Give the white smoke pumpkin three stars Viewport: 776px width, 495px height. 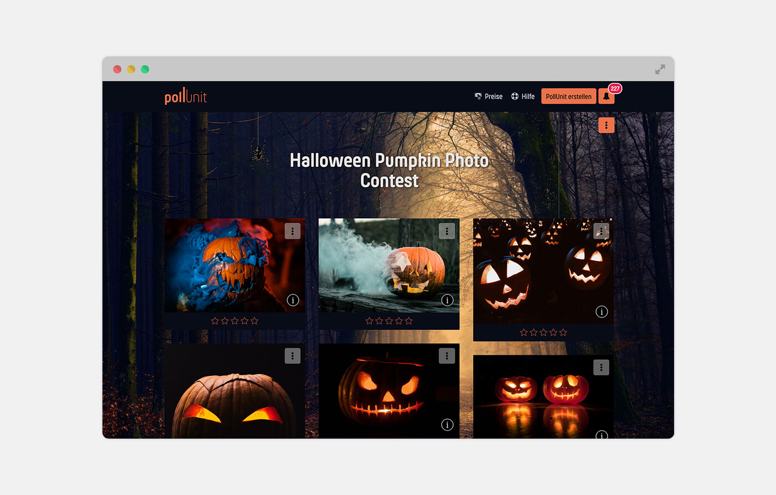pyautogui.click(x=389, y=321)
